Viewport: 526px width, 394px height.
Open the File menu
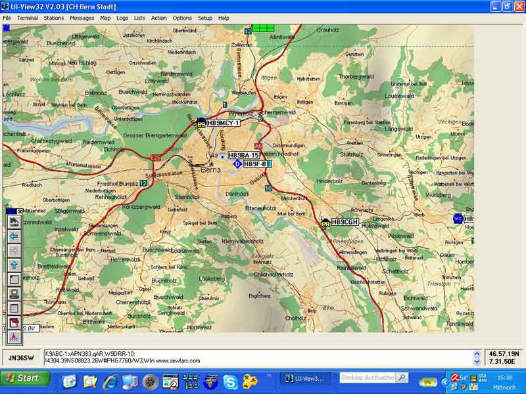point(7,18)
